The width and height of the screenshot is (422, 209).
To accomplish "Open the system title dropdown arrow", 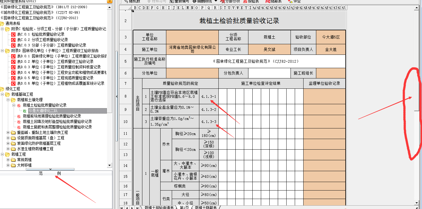I will tap(109, 1).
